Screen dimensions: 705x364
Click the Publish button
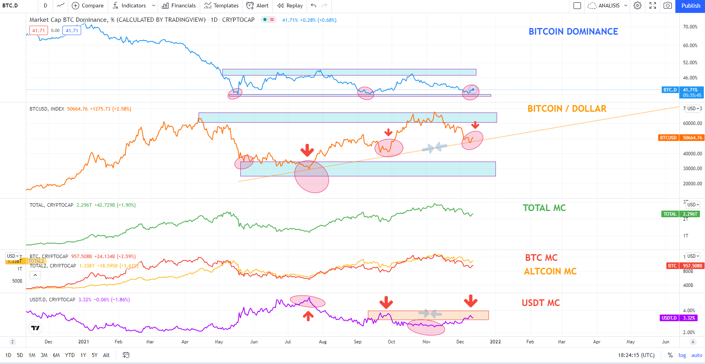pos(691,6)
